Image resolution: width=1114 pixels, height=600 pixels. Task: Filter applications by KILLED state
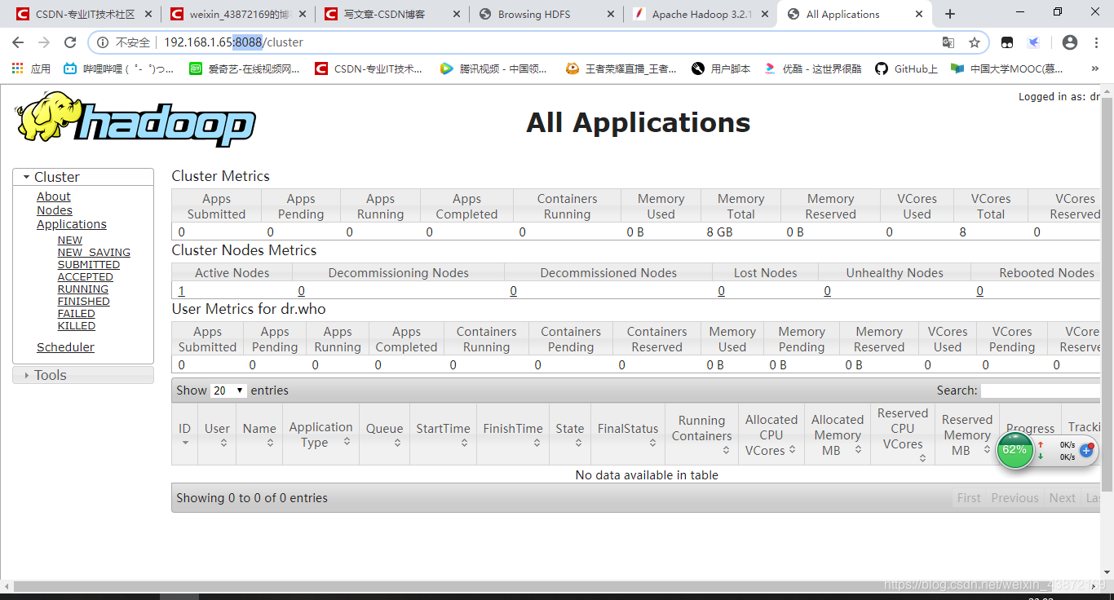(77, 326)
